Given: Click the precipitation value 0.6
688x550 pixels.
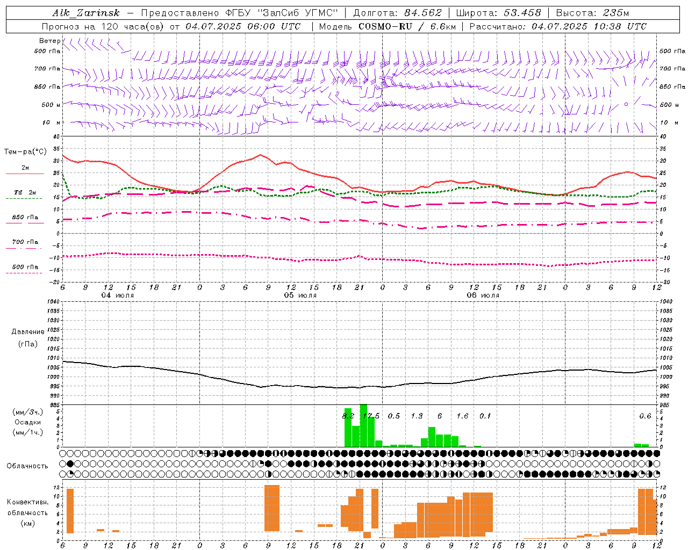Looking at the screenshot, I should tap(645, 416).
